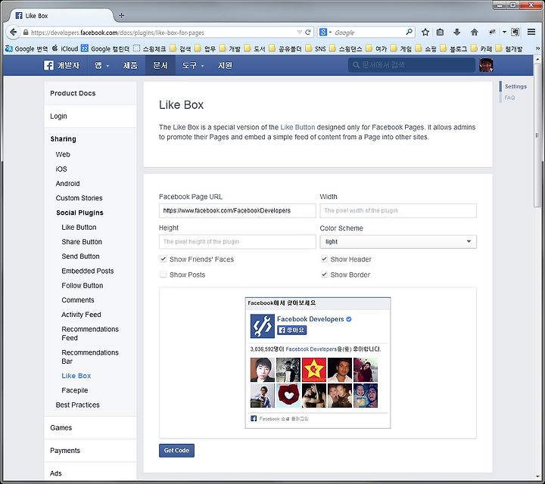Toggle the Show Header checkbox
The height and width of the screenshot is (484, 545).
[x=324, y=259]
